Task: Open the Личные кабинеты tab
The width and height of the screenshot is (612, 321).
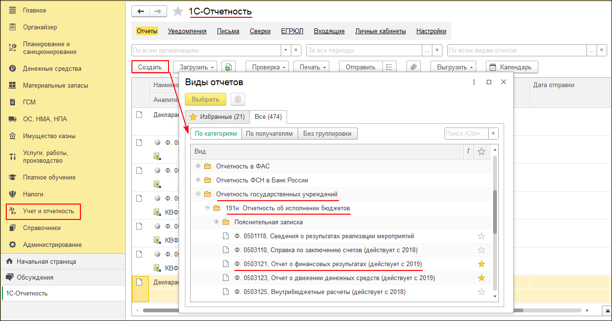Action: (380, 31)
